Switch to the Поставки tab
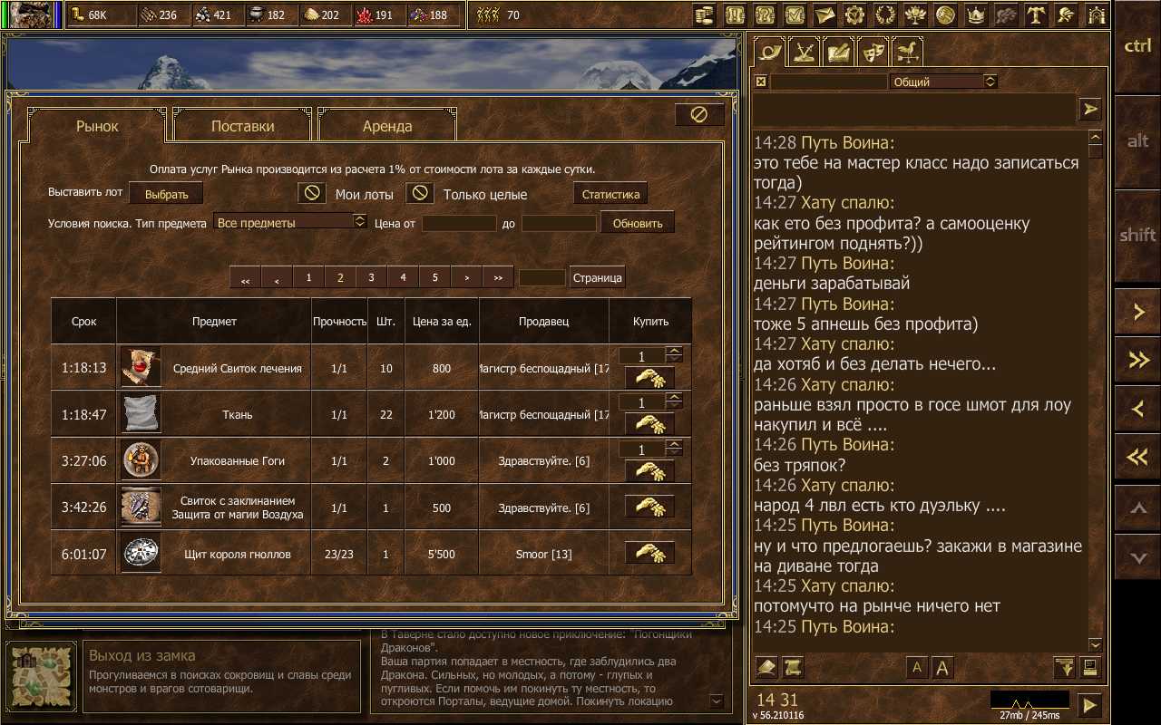Viewport: 1161px width, 725px height. pos(242,126)
